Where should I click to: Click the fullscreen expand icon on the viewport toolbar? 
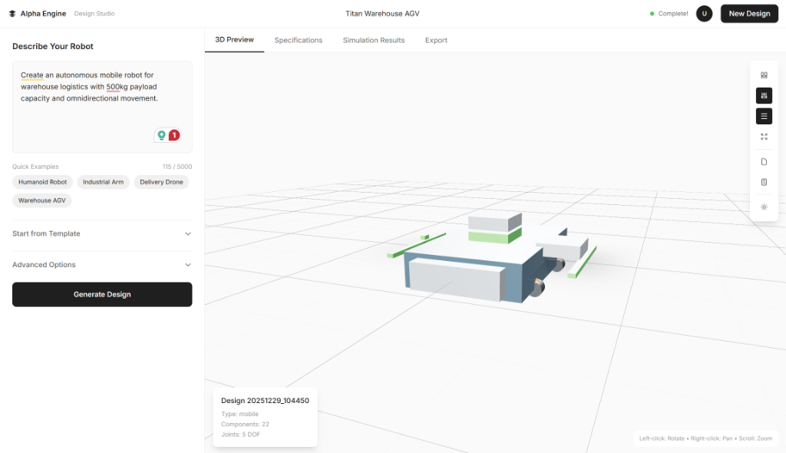[764, 136]
